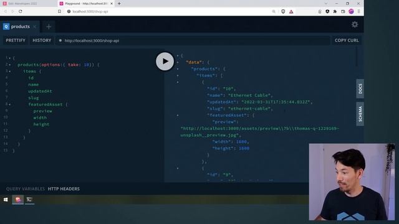This screenshot has width=399, height=224.
Task: Click the response scrollbar
Action: tap(357, 57)
